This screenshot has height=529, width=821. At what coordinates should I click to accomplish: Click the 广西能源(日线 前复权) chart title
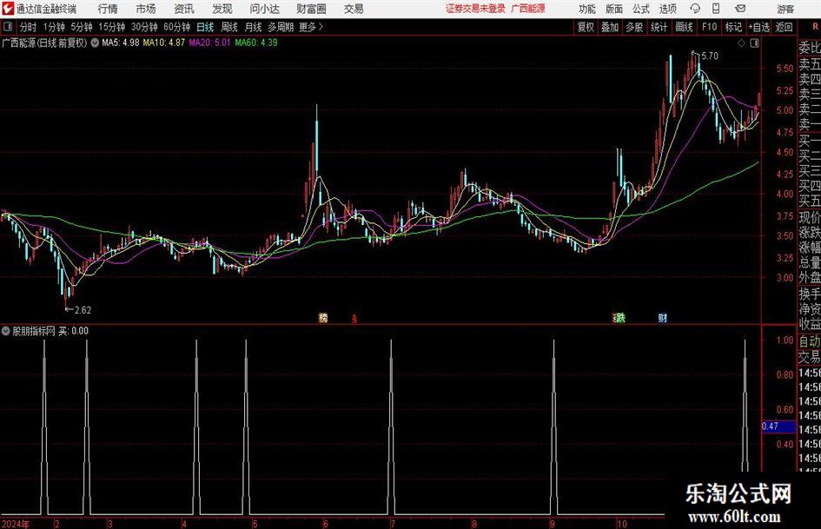[x=44, y=43]
